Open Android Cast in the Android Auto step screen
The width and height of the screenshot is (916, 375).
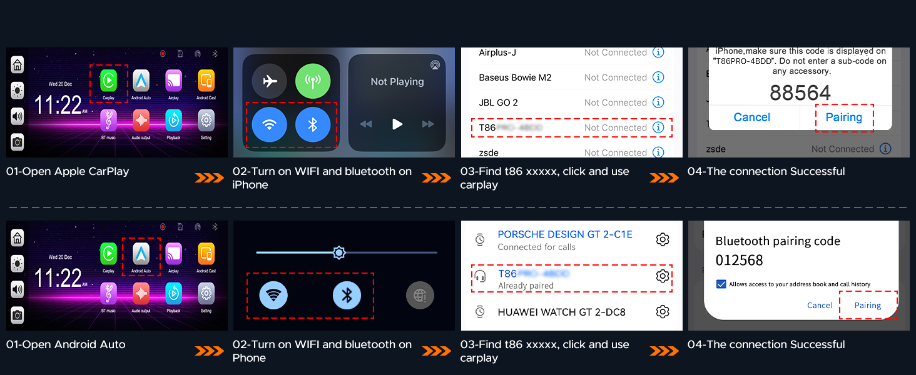pyautogui.click(x=206, y=253)
